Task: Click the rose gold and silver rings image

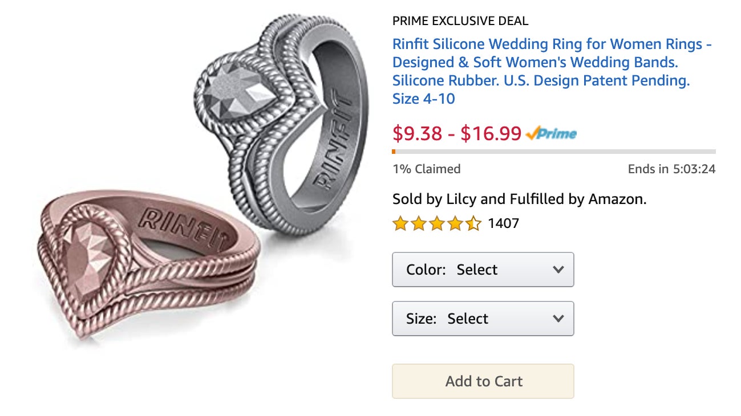Action: [188, 188]
